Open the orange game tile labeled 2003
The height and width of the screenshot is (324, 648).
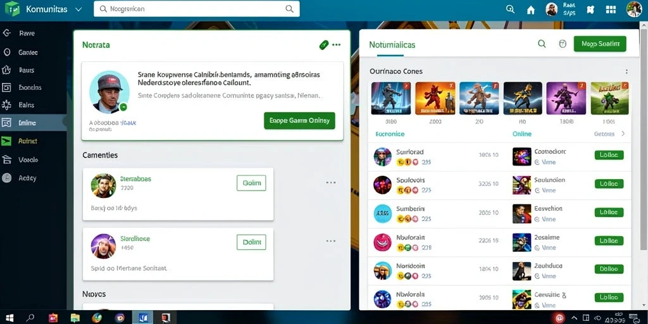435,98
